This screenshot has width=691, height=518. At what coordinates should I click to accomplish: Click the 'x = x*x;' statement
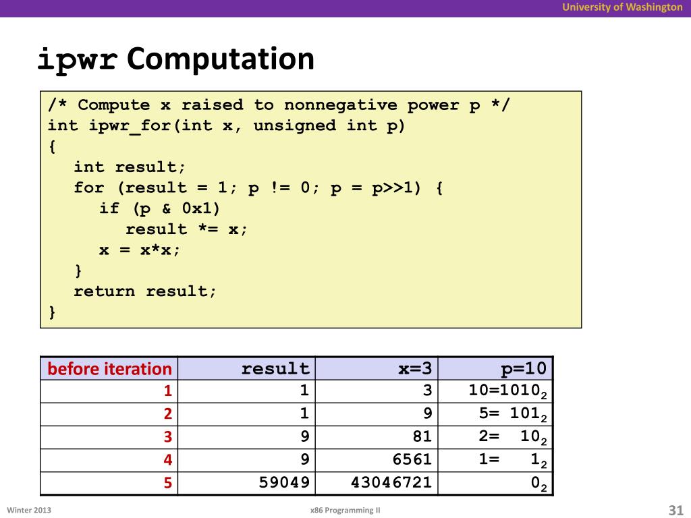140,250
